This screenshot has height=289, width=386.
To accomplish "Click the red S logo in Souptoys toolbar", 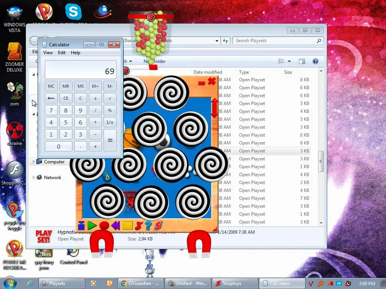I will pyautogui.click(x=158, y=225).
